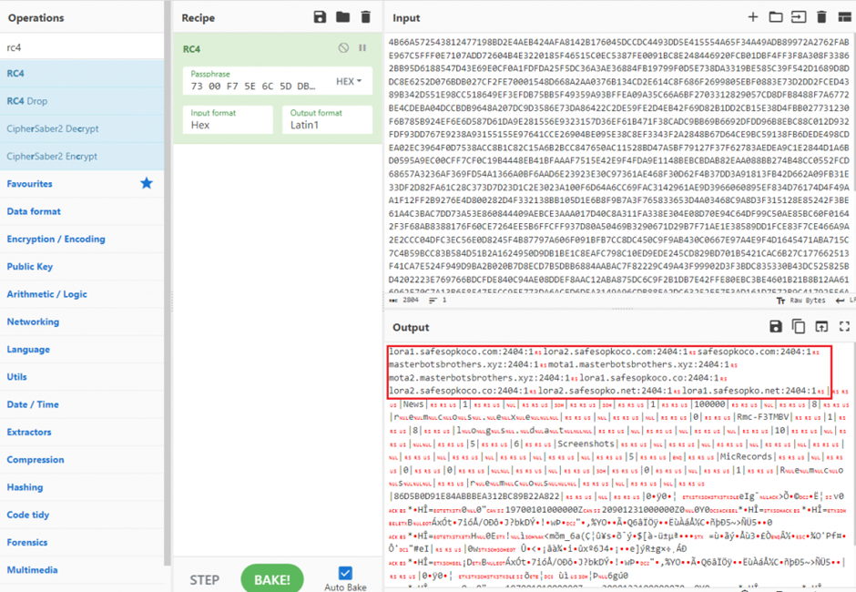Expand Encryption / Encoding category
856x592 pixels.
click(x=82, y=239)
